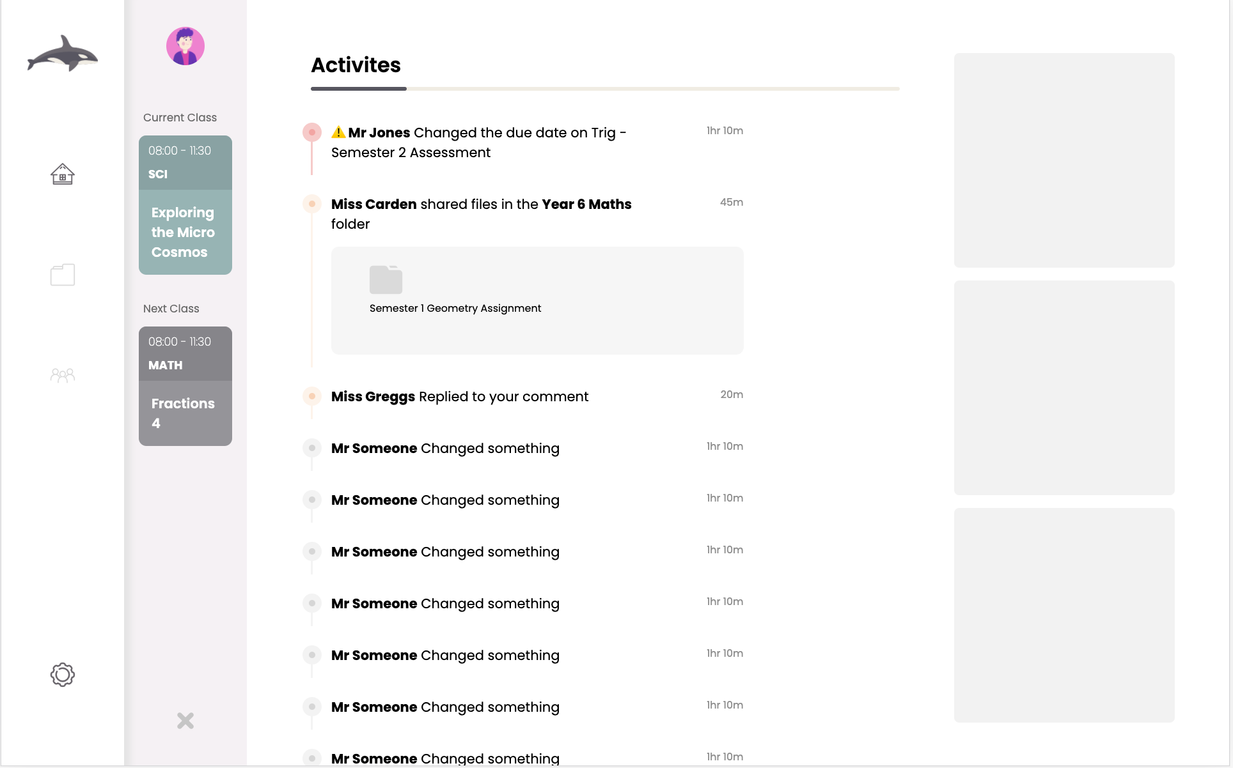
Task: Click the Mr Jones name link
Action: [379, 133]
